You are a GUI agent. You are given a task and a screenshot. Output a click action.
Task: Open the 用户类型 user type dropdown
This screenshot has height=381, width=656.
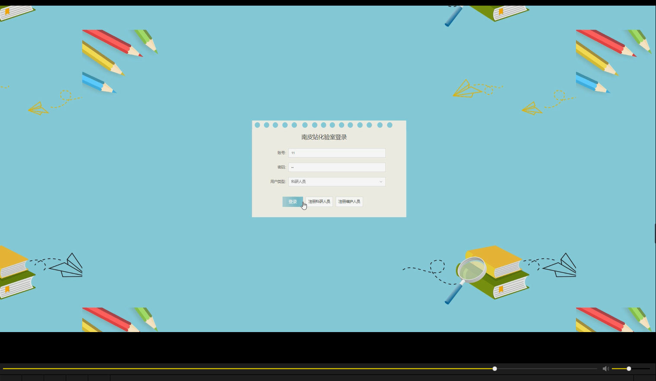(337, 182)
